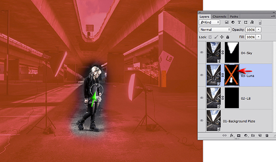Viewport: 276px width, 162px height.
Task: Open the Normal blend mode dropdown
Action: point(215,30)
